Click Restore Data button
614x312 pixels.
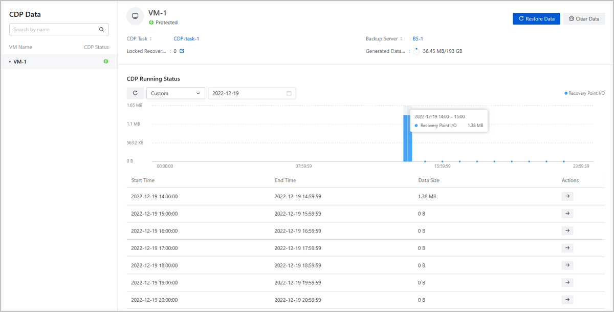tap(536, 19)
